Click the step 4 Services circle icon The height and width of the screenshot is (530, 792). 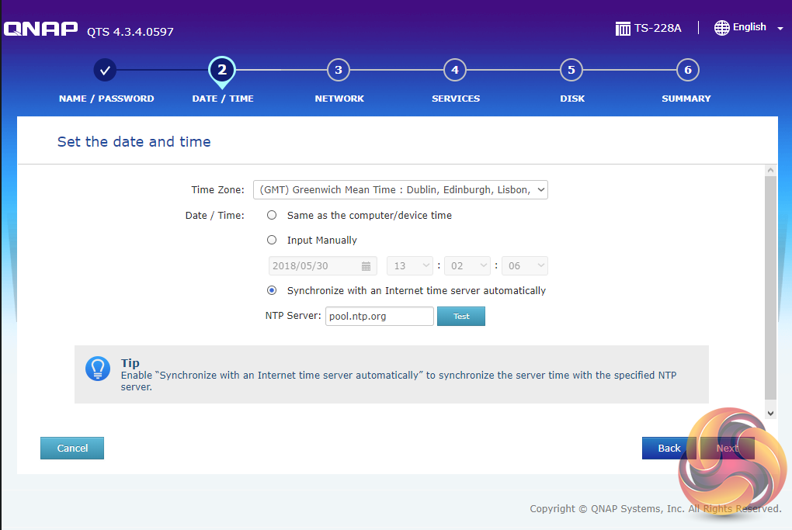click(x=455, y=70)
